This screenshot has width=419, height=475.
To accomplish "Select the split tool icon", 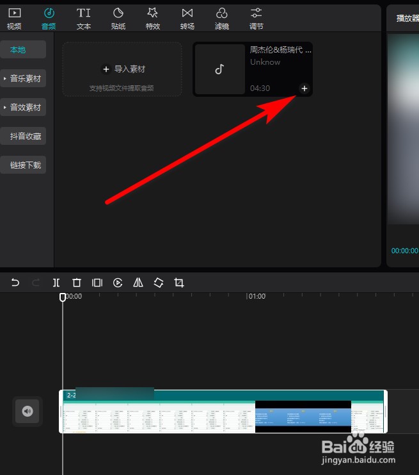I will tap(56, 283).
